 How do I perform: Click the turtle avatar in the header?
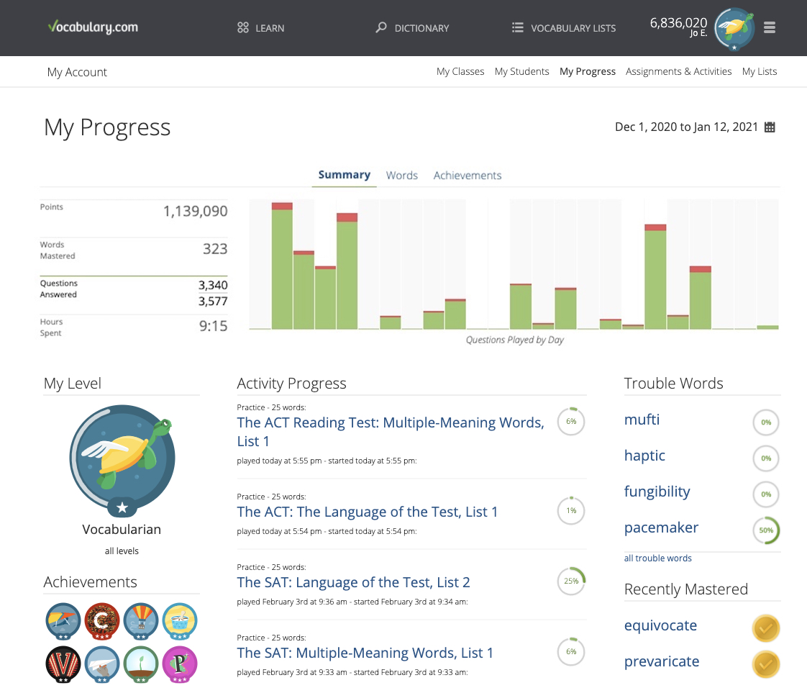click(x=734, y=28)
